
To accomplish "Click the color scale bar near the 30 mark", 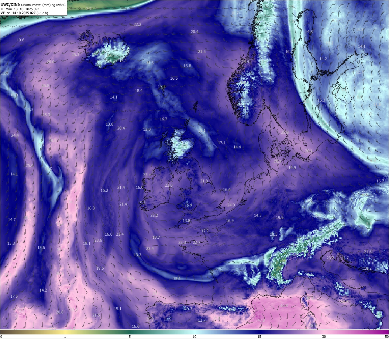I will click(x=324, y=332).
